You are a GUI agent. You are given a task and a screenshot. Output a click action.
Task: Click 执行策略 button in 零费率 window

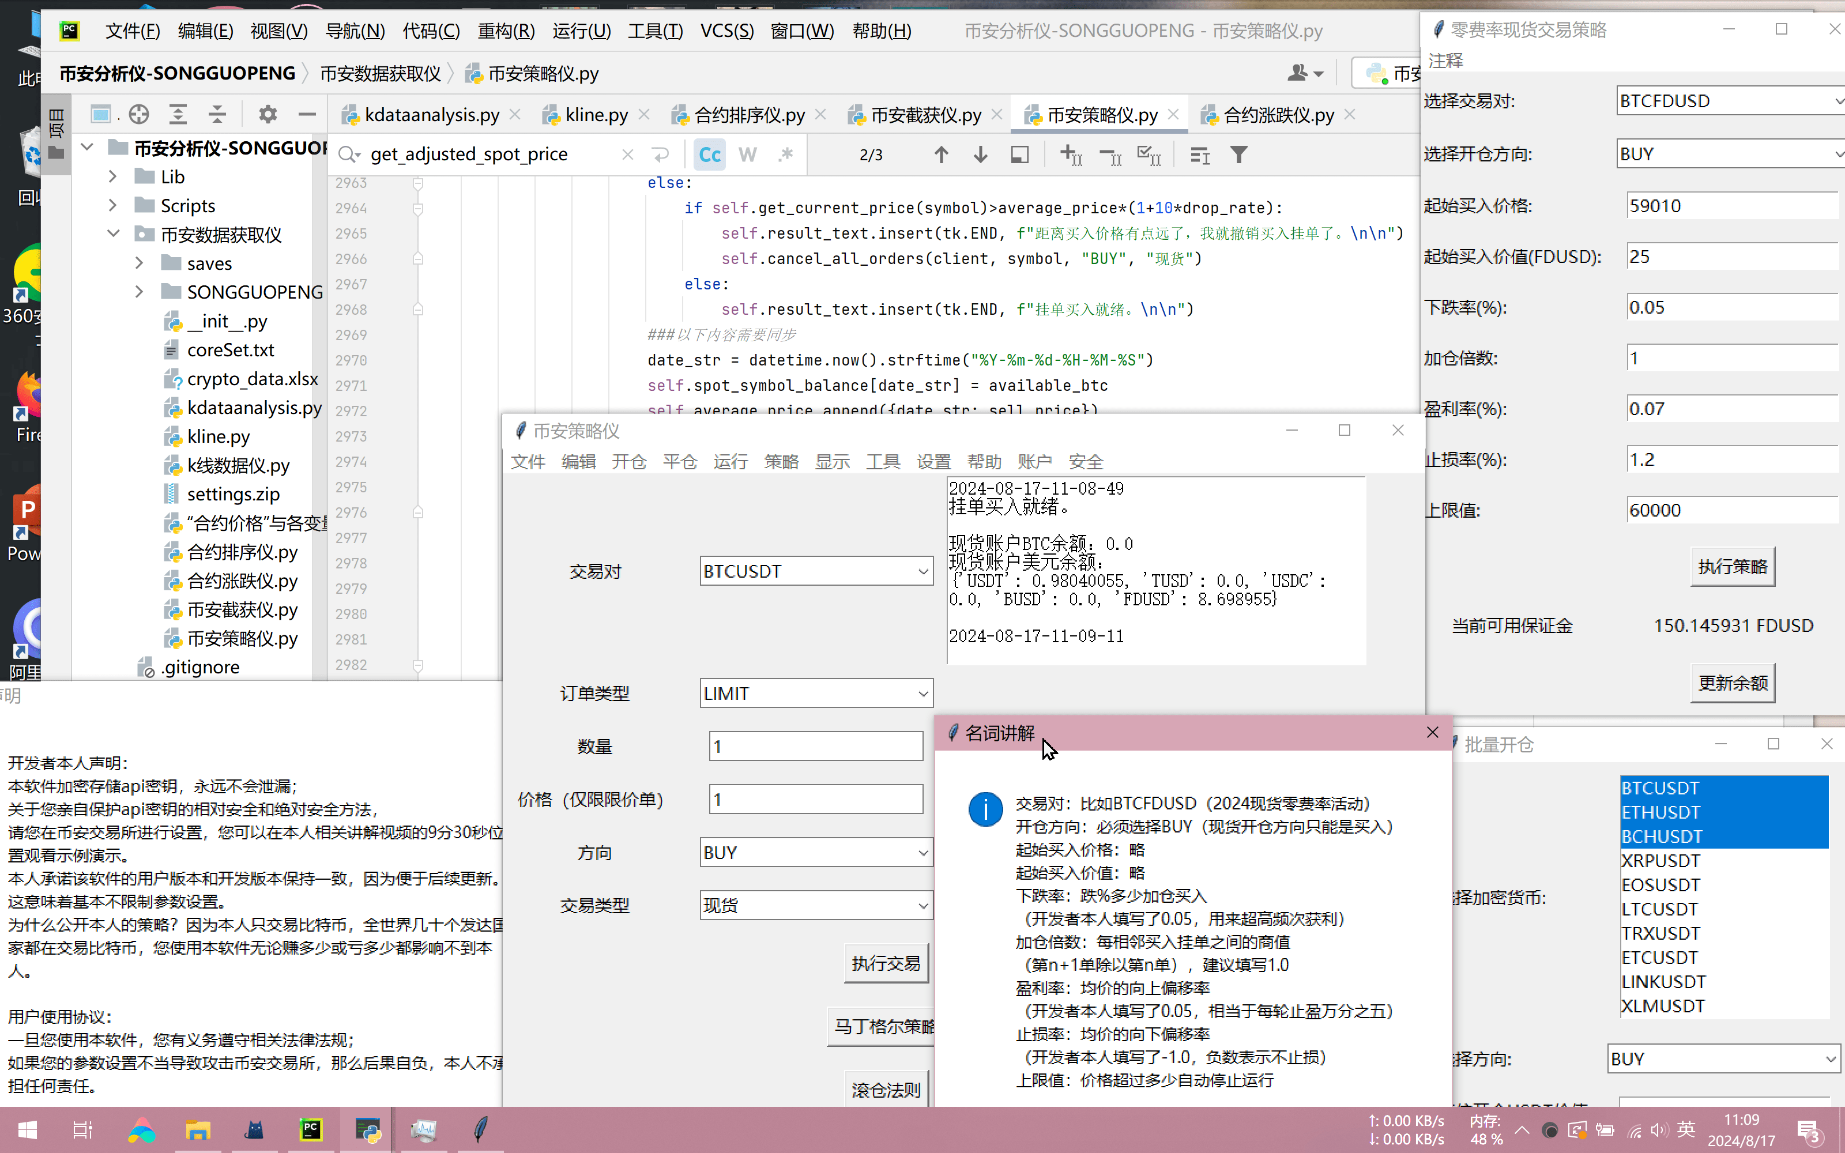click(x=1732, y=567)
